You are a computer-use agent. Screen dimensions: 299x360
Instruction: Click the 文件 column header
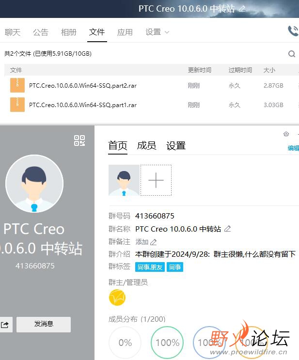click(x=16, y=70)
